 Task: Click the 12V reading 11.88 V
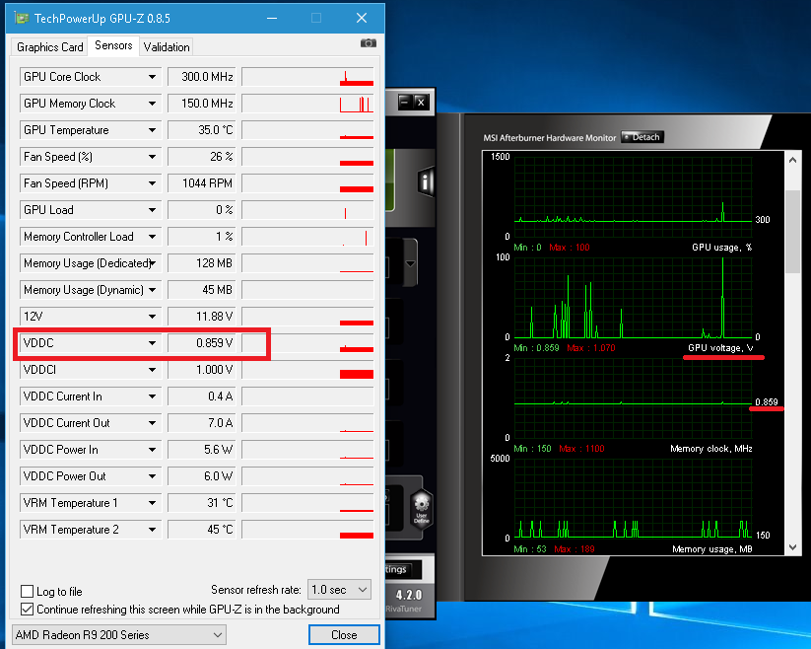(202, 317)
